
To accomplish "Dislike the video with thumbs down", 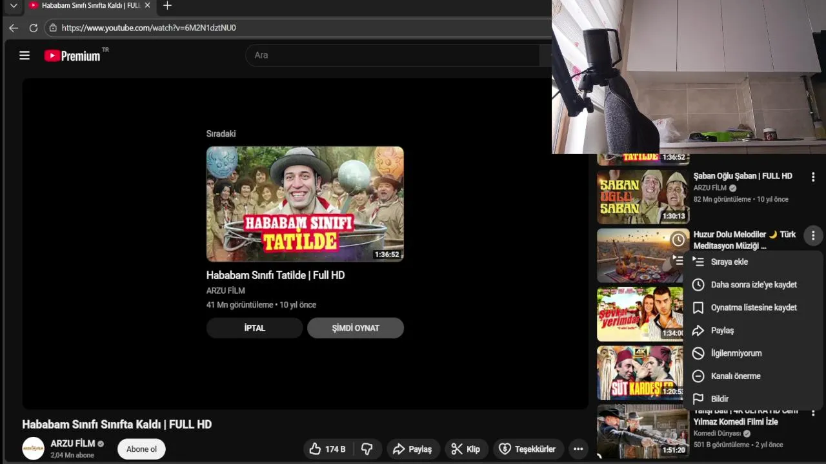I will 367,449.
